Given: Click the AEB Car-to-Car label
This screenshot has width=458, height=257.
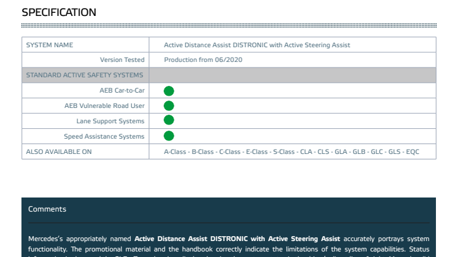Looking at the screenshot, I should [122, 90].
